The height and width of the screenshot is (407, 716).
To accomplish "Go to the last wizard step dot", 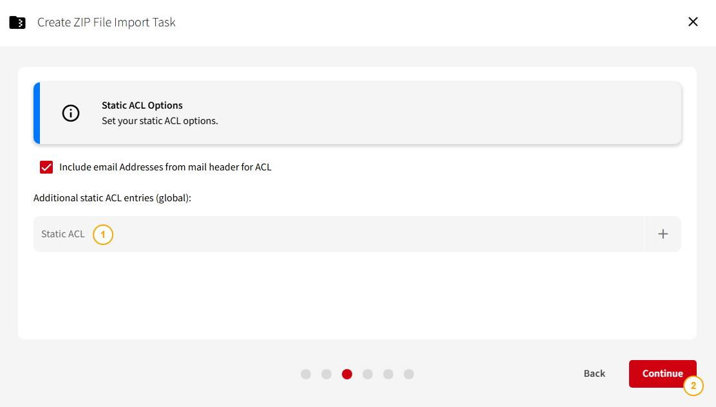I will point(409,374).
